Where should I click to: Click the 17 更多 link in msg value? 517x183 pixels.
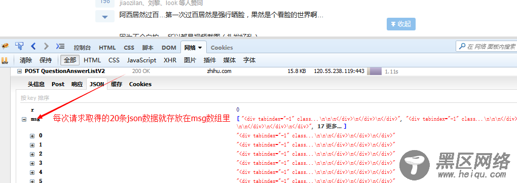[x=330, y=126]
